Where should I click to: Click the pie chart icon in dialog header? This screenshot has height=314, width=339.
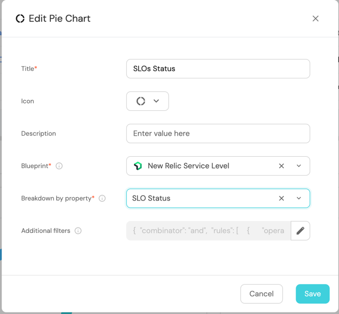pos(20,18)
